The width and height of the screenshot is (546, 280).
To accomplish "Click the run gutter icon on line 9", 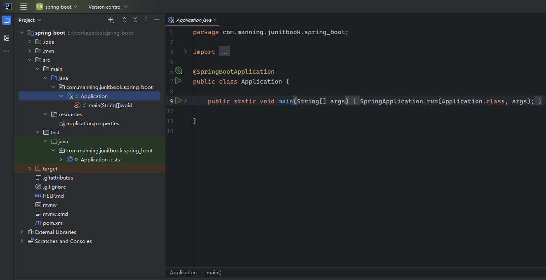I will (178, 100).
